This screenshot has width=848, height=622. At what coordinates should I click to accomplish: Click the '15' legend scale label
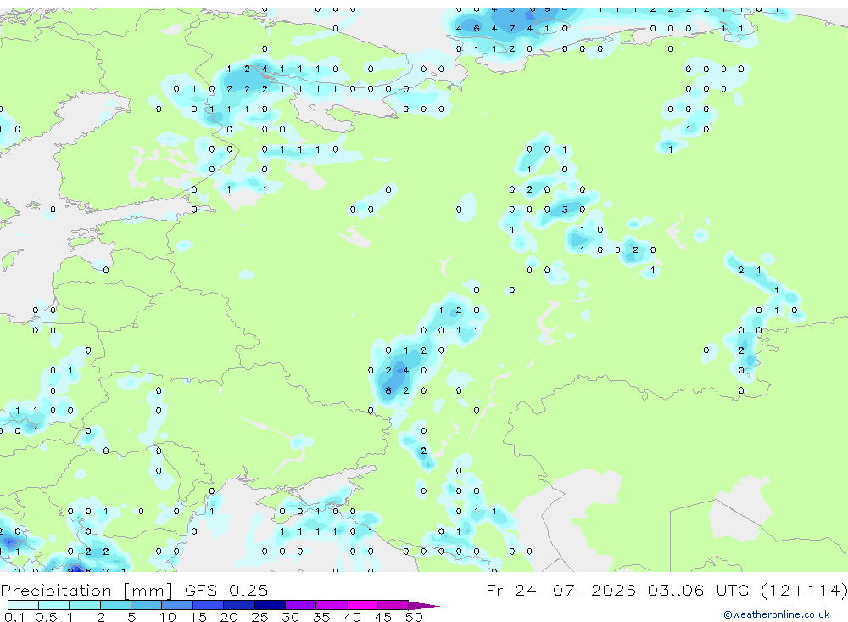point(198,617)
